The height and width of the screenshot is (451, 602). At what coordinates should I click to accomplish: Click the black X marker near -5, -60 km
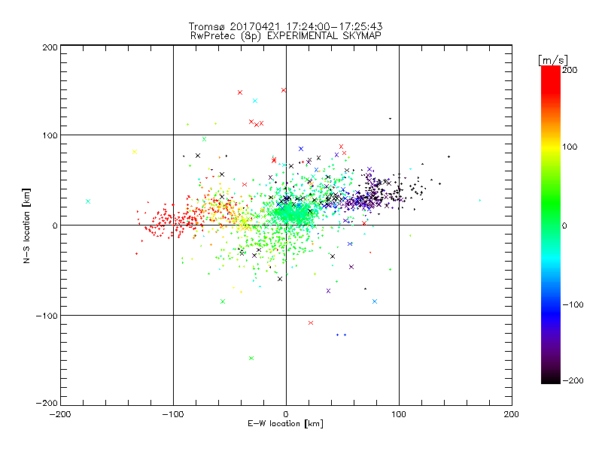(280, 279)
